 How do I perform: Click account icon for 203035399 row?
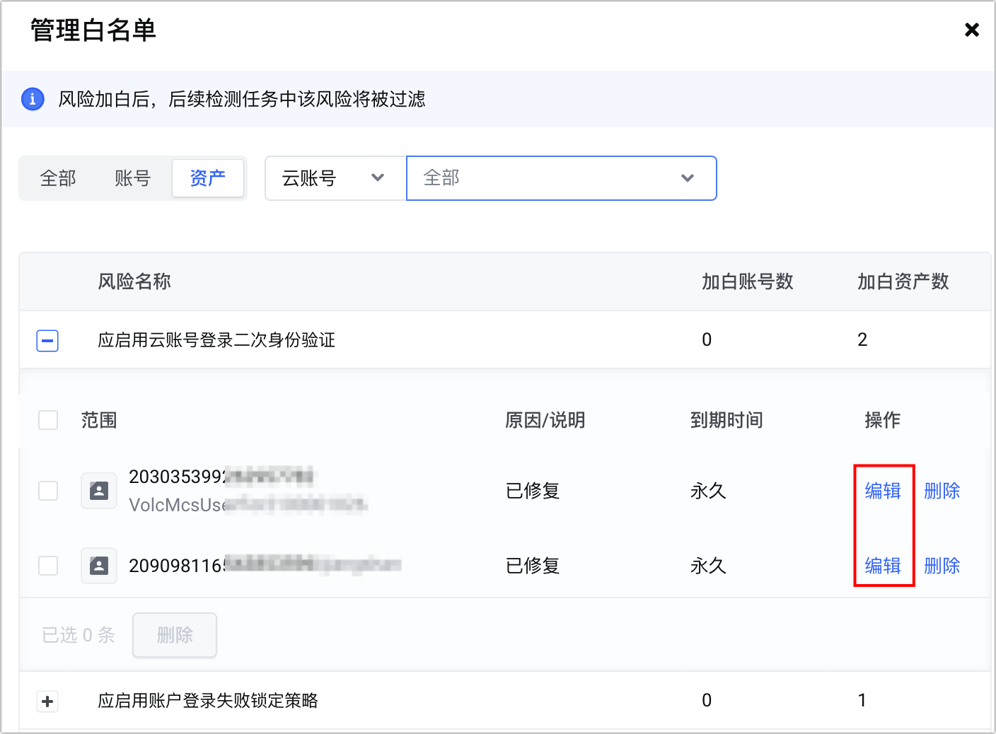point(99,491)
